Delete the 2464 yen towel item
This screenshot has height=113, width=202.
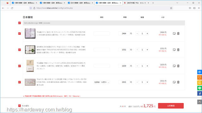pos(178,34)
